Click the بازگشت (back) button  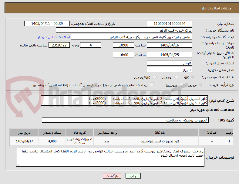point(112,176)
